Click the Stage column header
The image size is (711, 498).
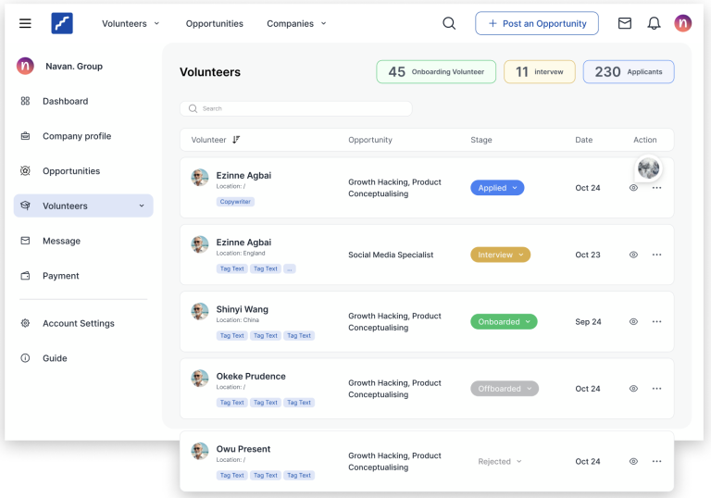[481, 140]
